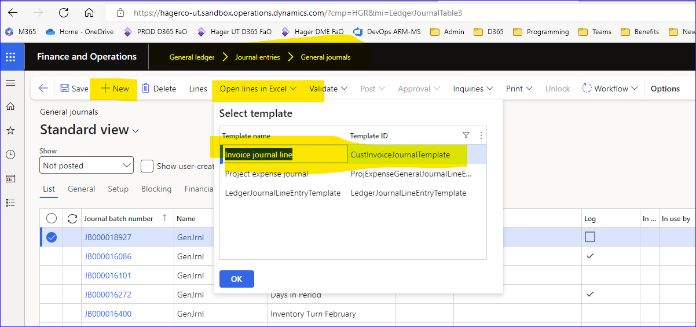Image resolution: width=696 pixels, height=327 pixels.
Task: Open Modules list icon in left sidebar
Action: 10,203
